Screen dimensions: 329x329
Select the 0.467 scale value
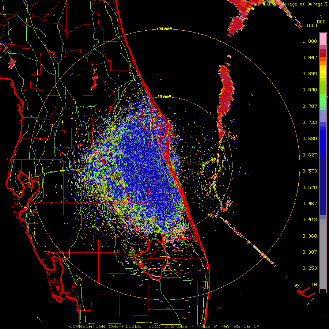point(310,204)
